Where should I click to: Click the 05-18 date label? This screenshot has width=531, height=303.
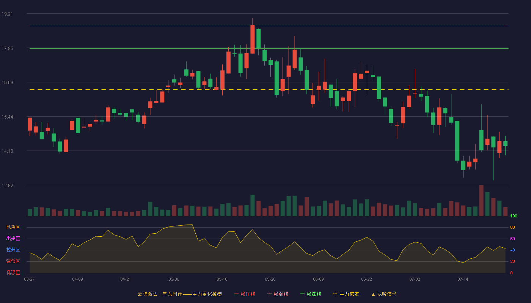222,279
